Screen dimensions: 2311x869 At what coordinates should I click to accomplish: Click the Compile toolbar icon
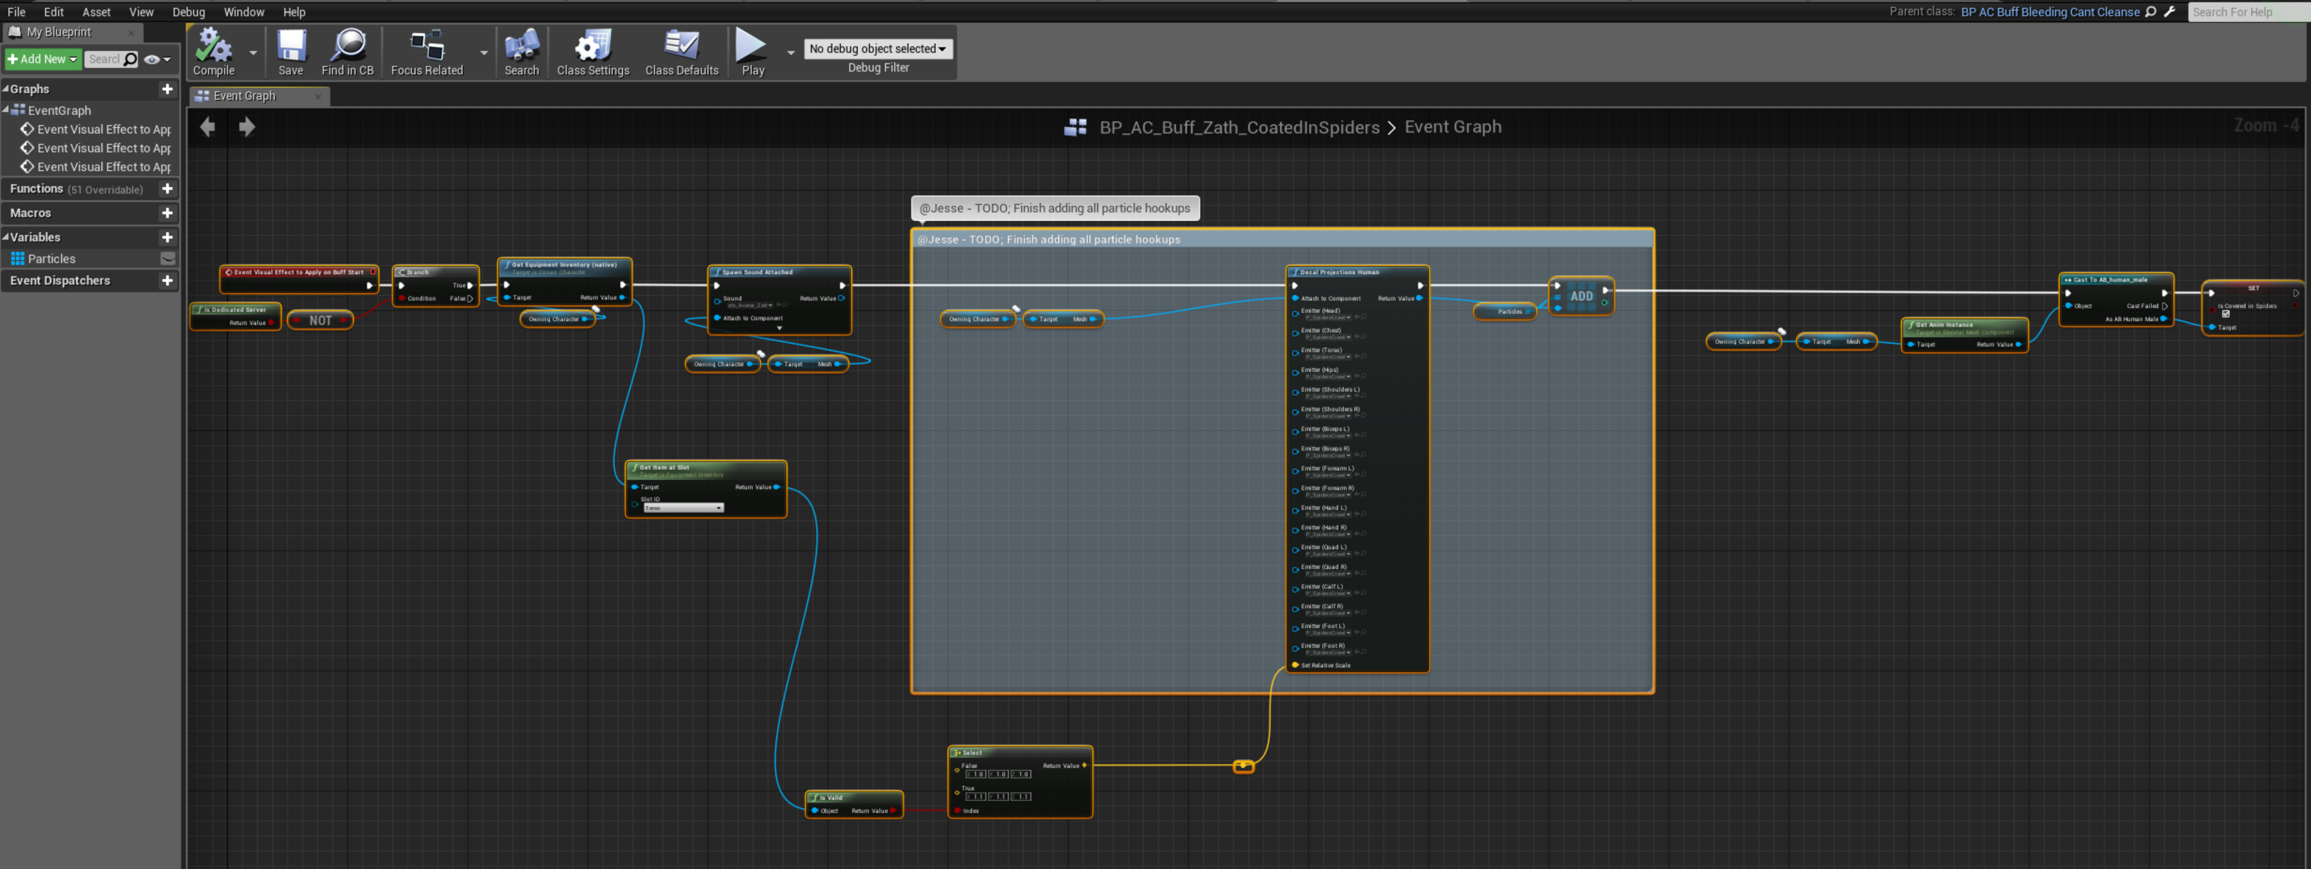pos(213,46)
